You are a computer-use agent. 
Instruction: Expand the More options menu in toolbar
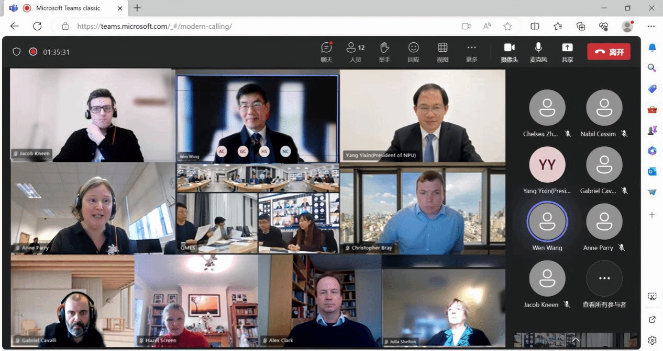tap(471, 52)
